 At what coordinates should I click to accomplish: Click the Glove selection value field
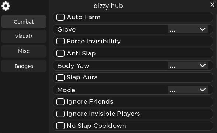click(188, 29)
